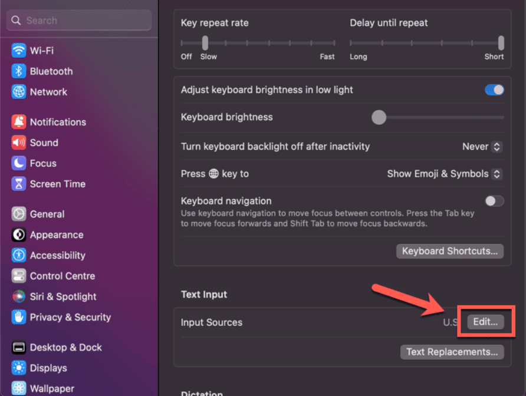The image size is (526, 396).
Task: Enable keyboard navigation
Action: [x=493, y=201]
